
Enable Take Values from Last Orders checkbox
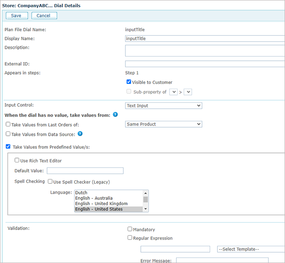pyautogui.click(x=8, y=125)
